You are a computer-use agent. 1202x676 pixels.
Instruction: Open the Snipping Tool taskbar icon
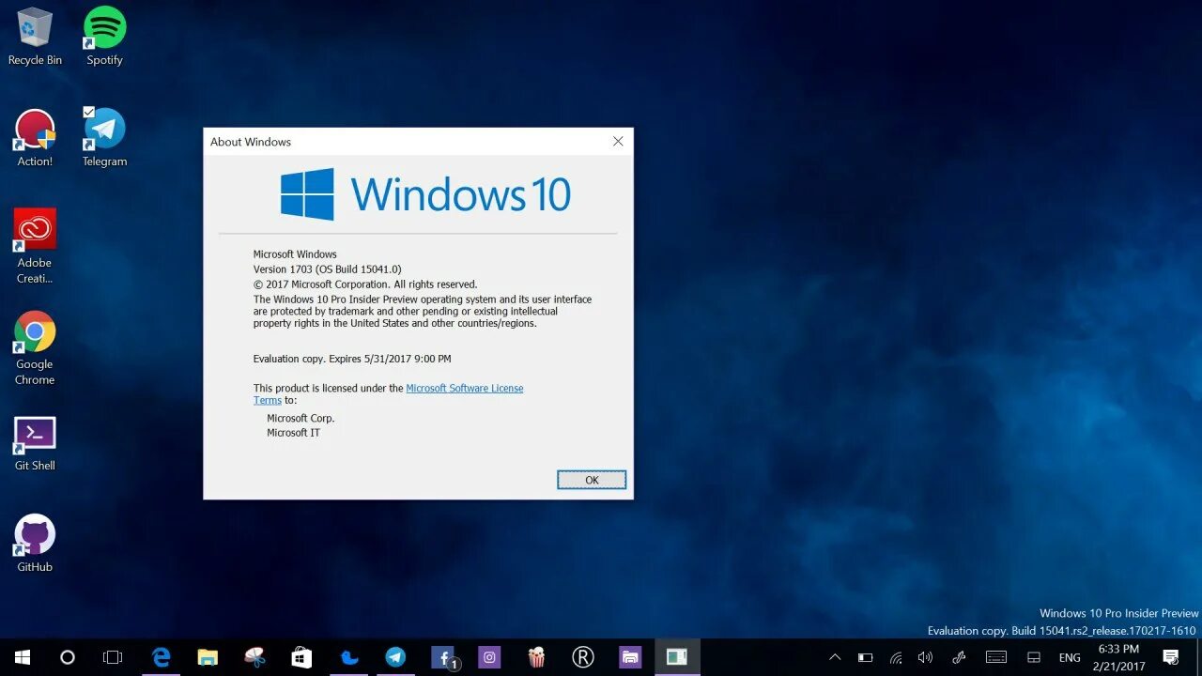coord(254,657)
